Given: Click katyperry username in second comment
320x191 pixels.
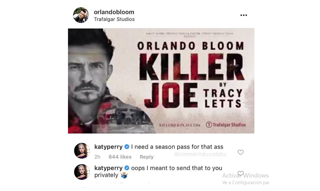Looking at the screenshot, I should [x=108, y=168].
